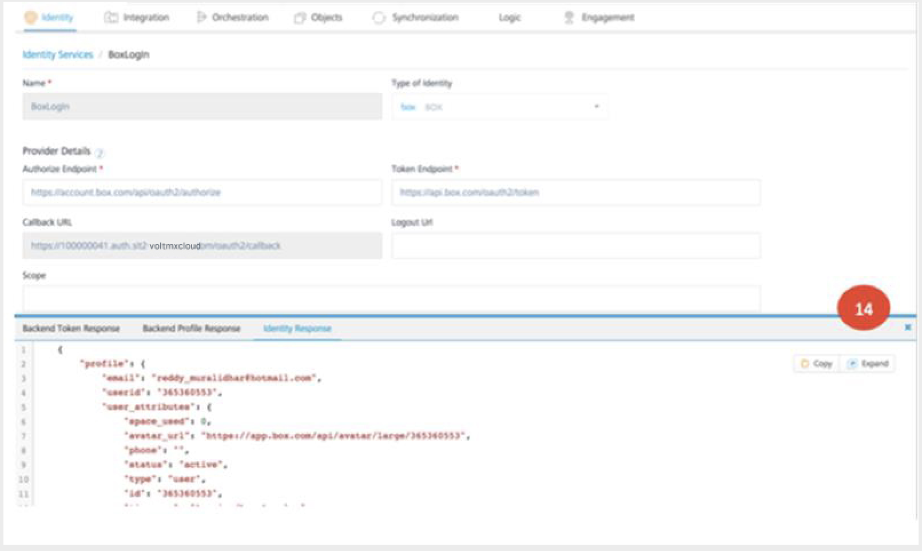This screenshot has height=551, width=922.
Task: Click the "avatar_url" line
Action: click(x=297, y=436)
